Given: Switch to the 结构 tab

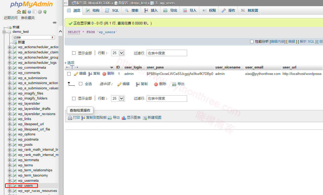Looking at the screenshot, I should click(93, 10).
